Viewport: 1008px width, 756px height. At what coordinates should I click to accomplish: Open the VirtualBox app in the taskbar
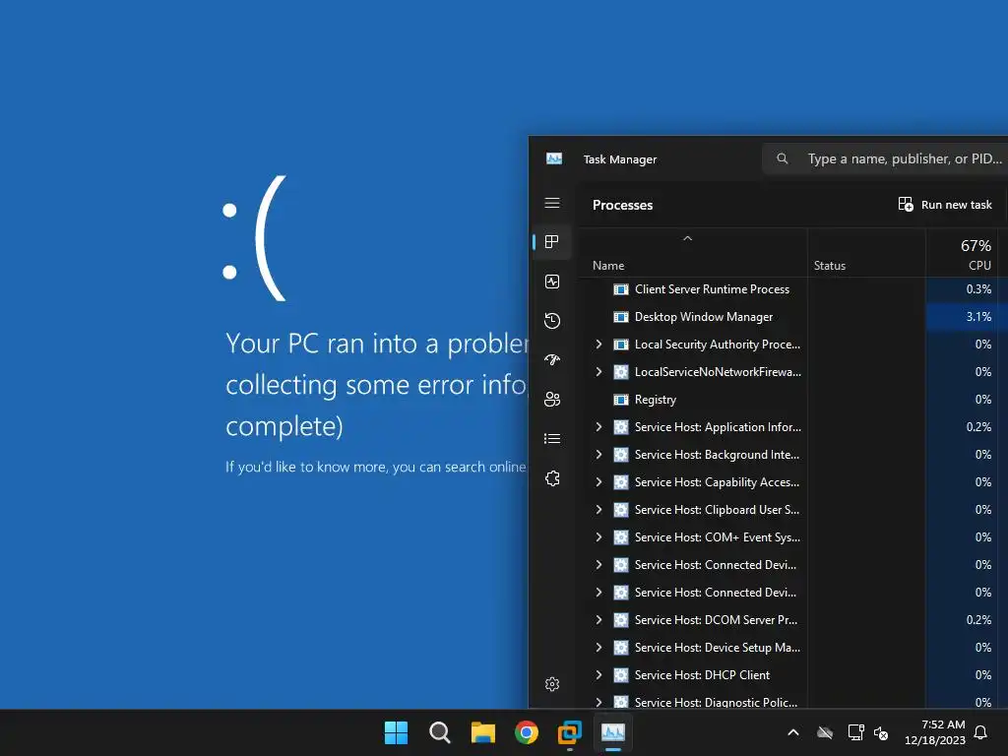click(x=570, y=732)
